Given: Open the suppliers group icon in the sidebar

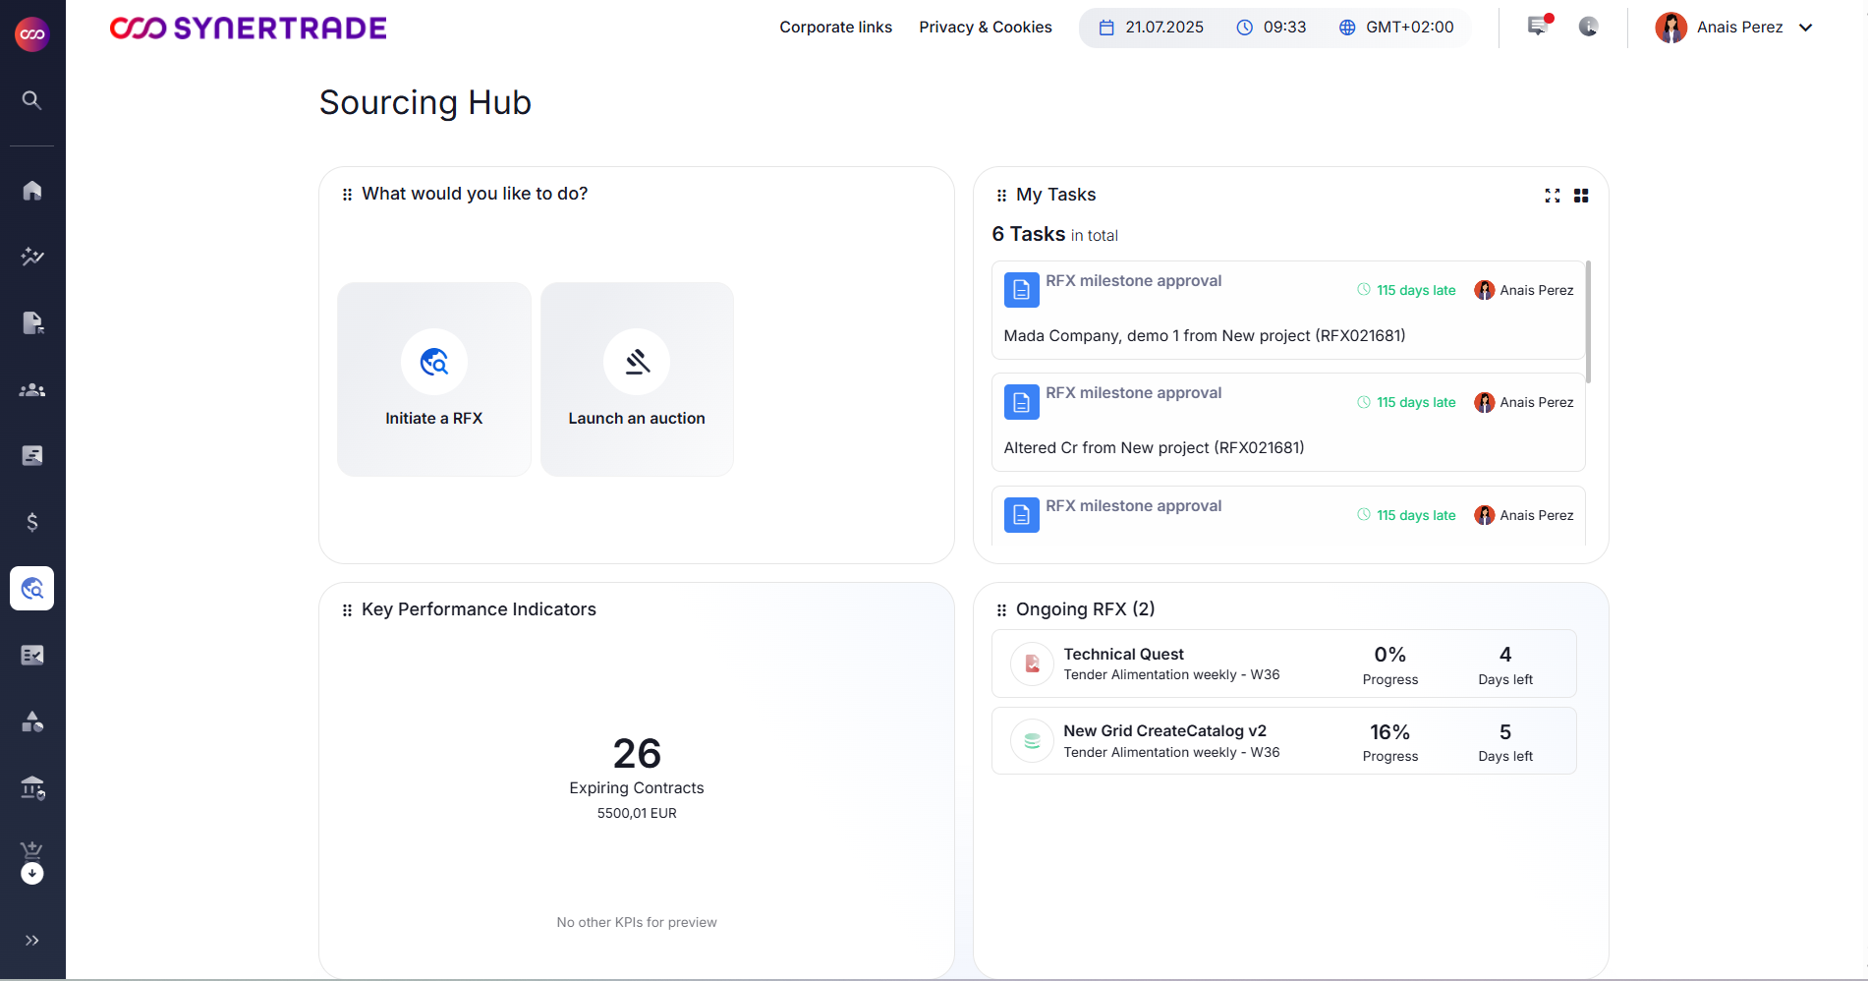Looking at the screenshot, I should 32,390.
